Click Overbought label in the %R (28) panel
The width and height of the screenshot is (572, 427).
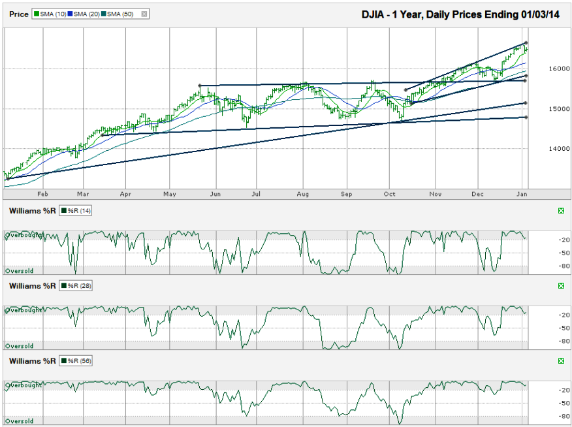tap(24, 310)
